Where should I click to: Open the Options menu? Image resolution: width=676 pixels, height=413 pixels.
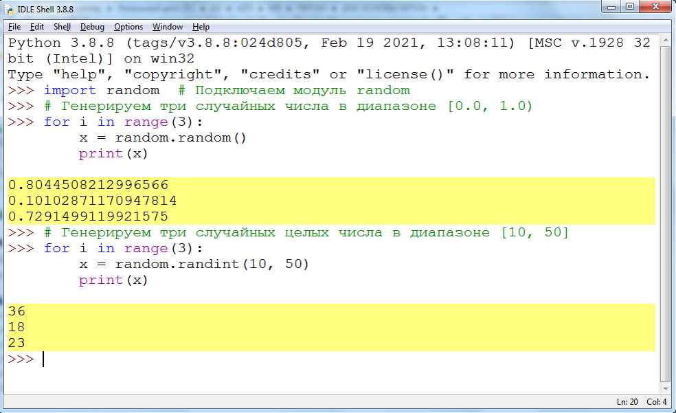click(x=128, y=27)
